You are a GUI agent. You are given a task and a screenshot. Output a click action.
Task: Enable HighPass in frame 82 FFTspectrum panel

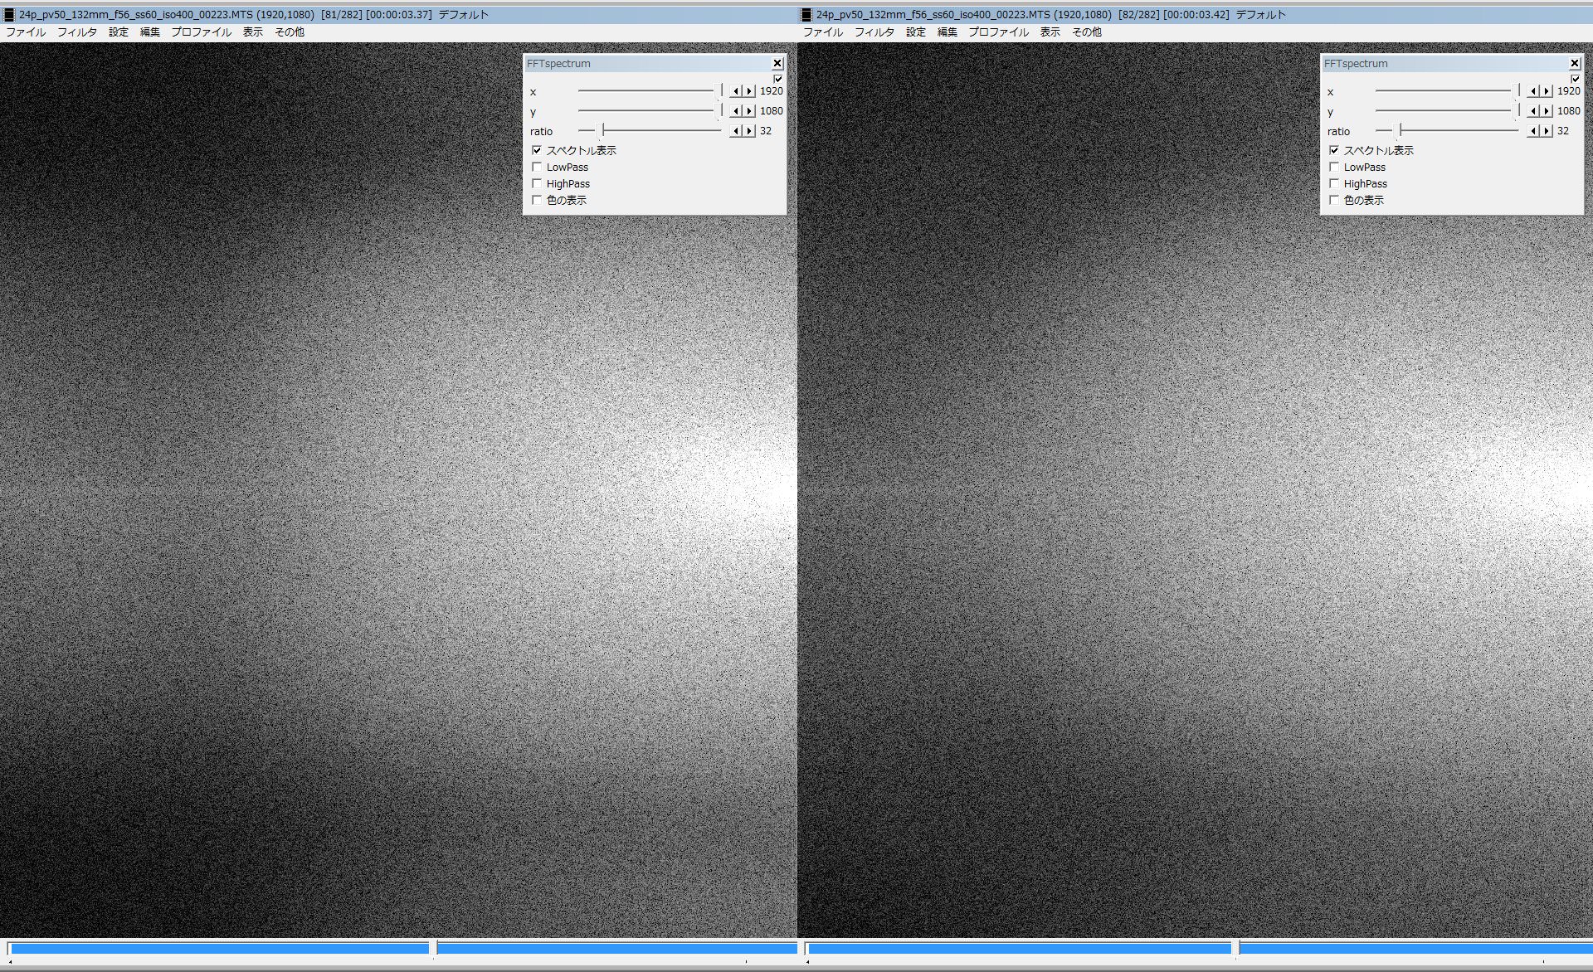(x=1334, y=183)
